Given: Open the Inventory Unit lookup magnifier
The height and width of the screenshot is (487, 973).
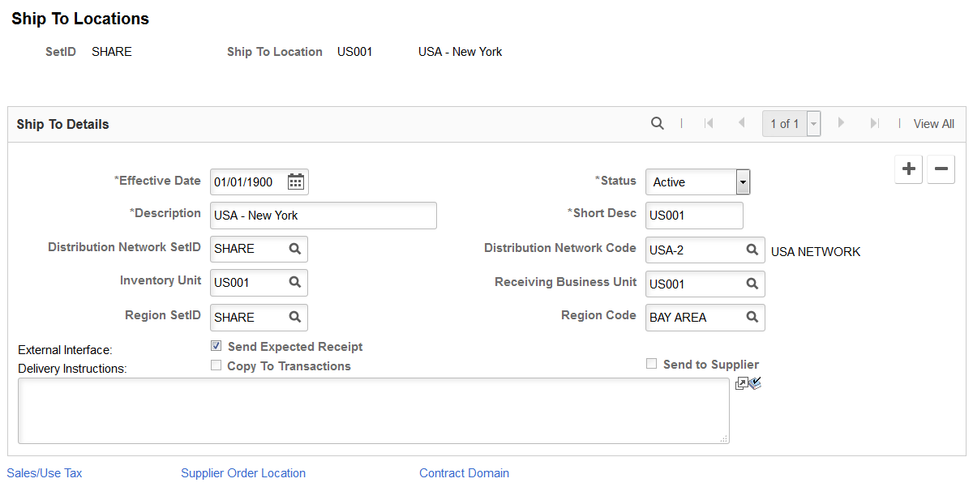Looking at the screenshot, I should [x=295, y=282].
